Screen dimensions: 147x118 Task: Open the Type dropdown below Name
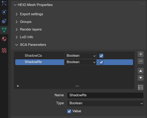(x=105, y=103)
